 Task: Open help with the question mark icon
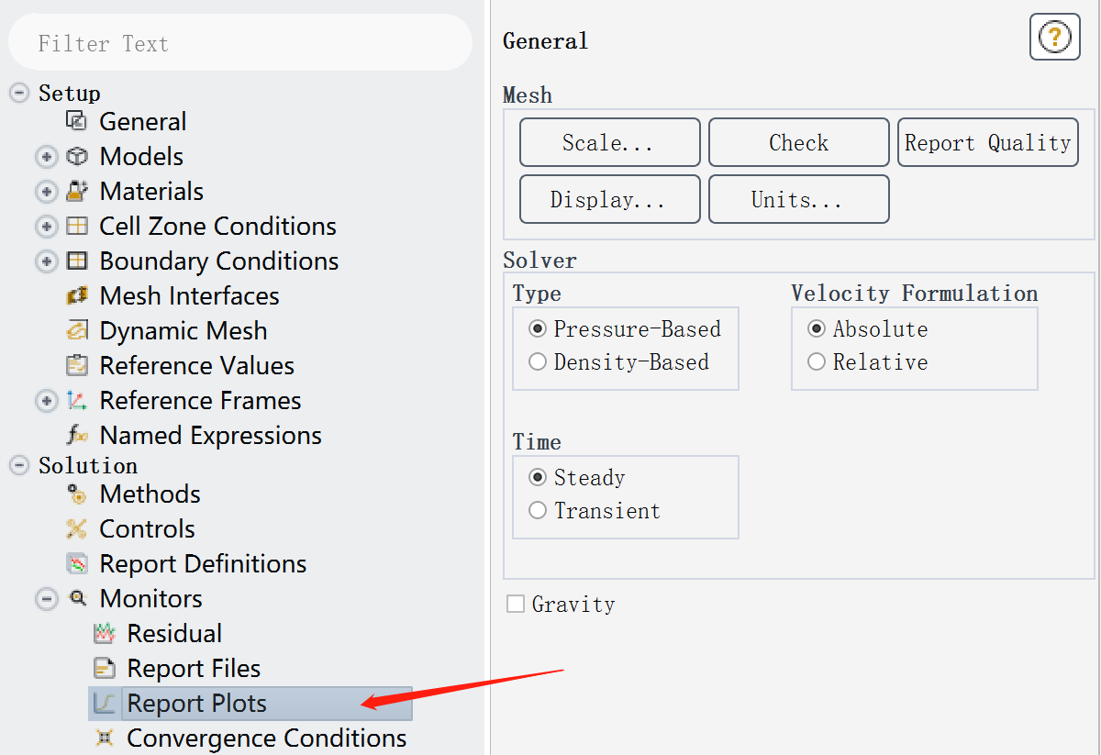(1054, 38)
